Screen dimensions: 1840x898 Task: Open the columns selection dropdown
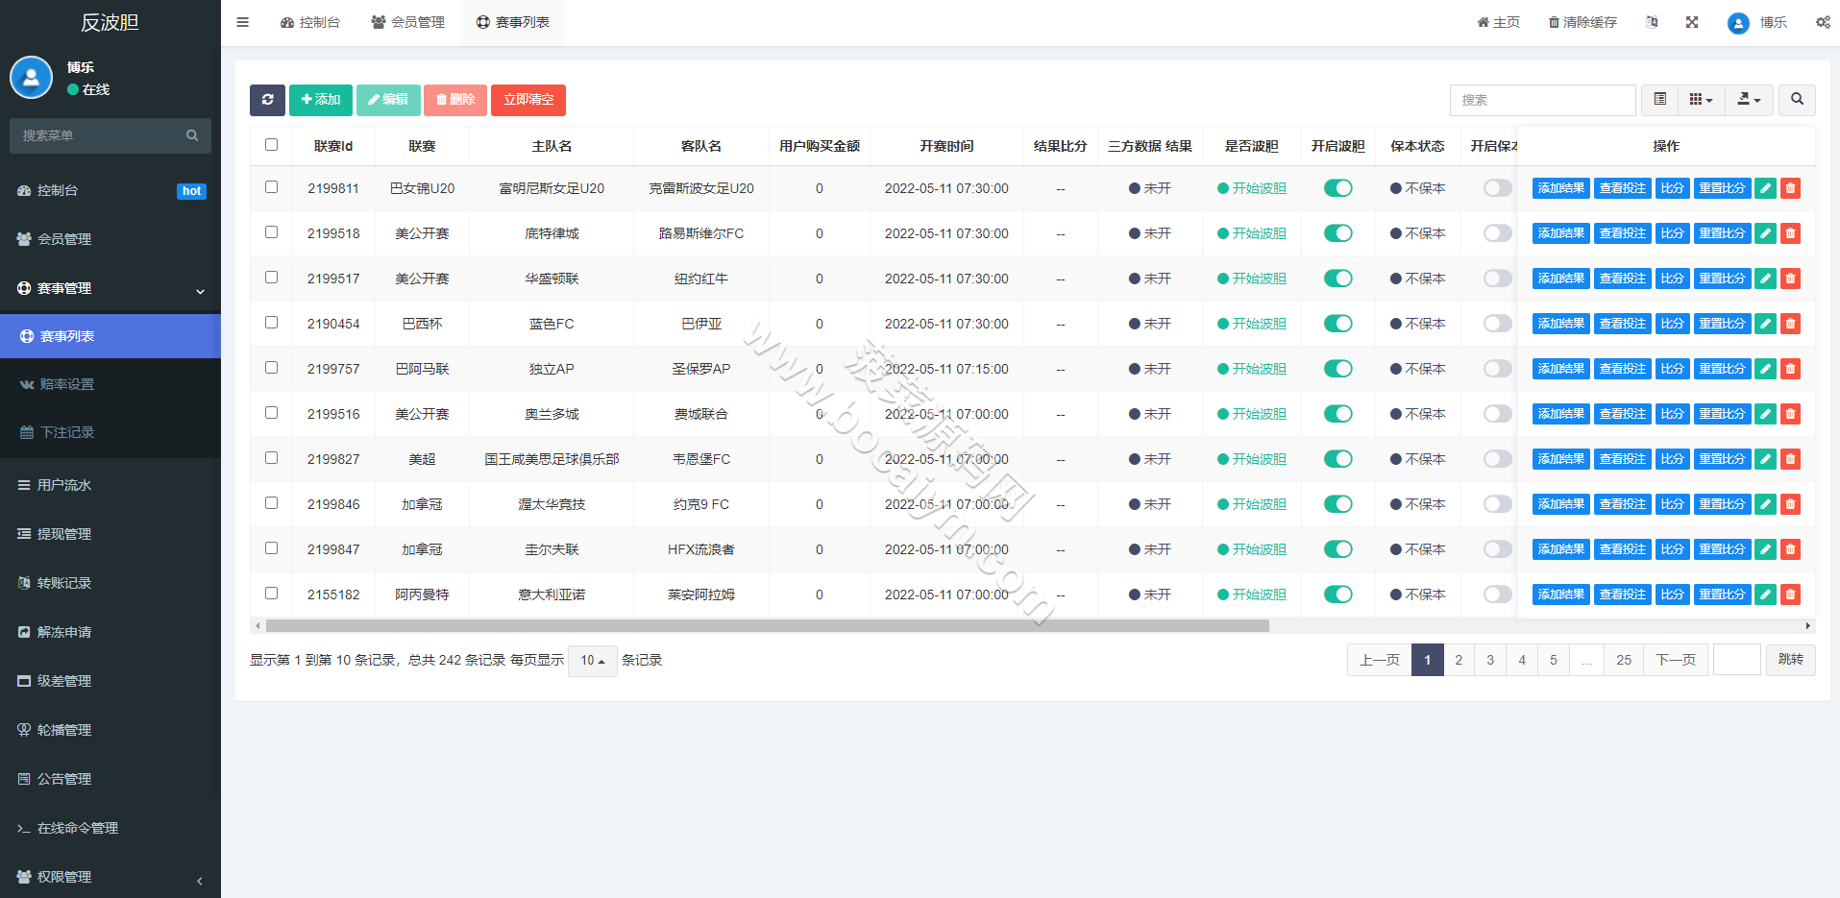coord(1701,100)
